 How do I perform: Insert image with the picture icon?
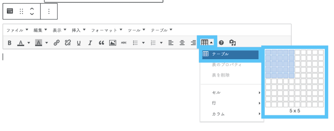pos(113,43)
